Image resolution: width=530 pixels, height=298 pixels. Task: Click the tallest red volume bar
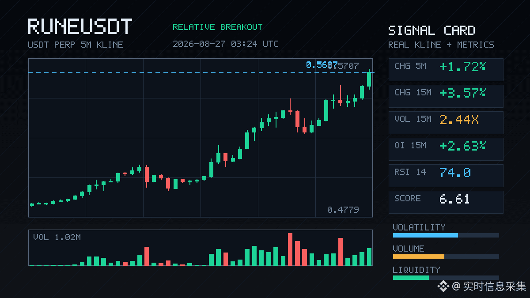(290, 249)
